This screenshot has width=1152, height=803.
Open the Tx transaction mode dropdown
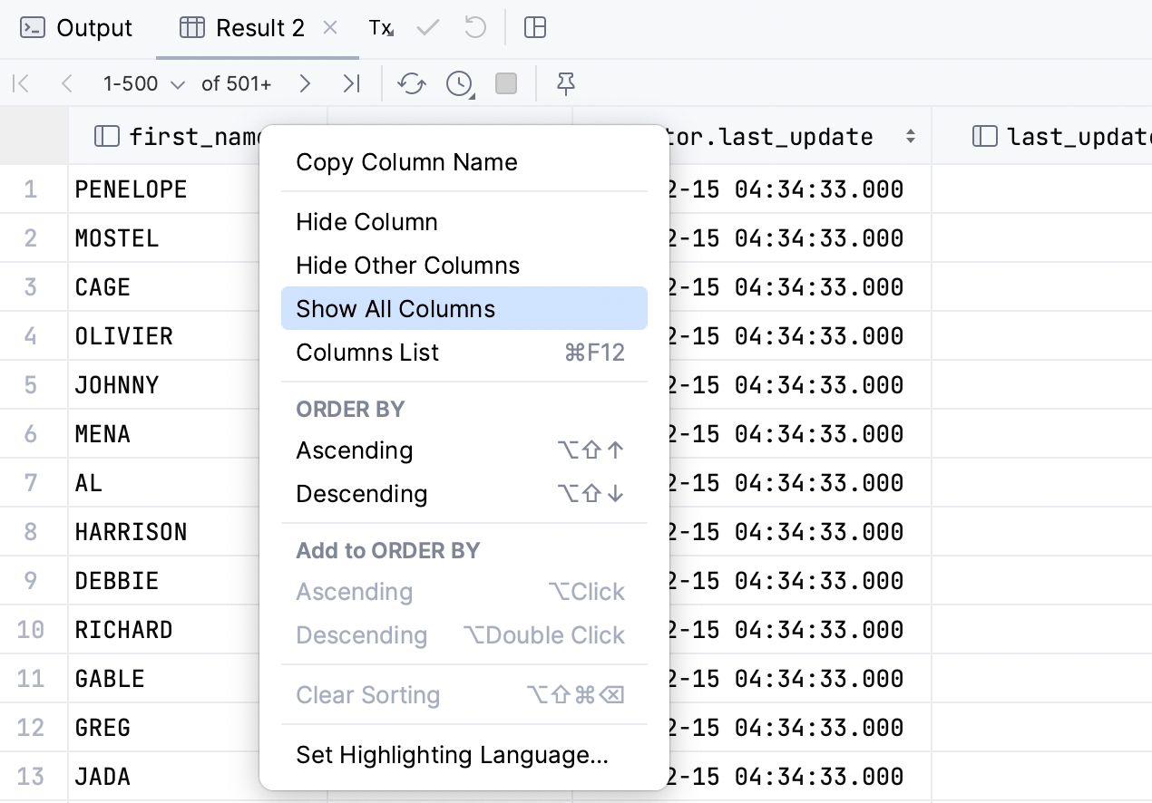click(x=380, y=28)
